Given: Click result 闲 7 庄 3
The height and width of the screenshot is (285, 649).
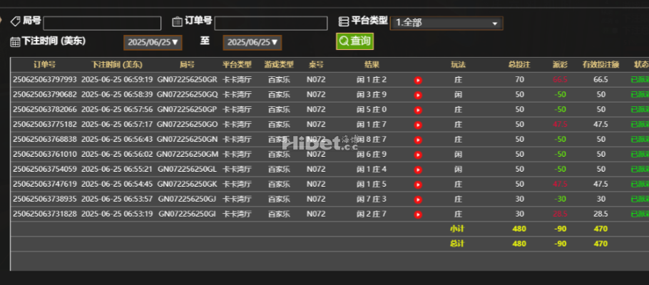Looking at the screenshot, I should click(x=372, y=199).
